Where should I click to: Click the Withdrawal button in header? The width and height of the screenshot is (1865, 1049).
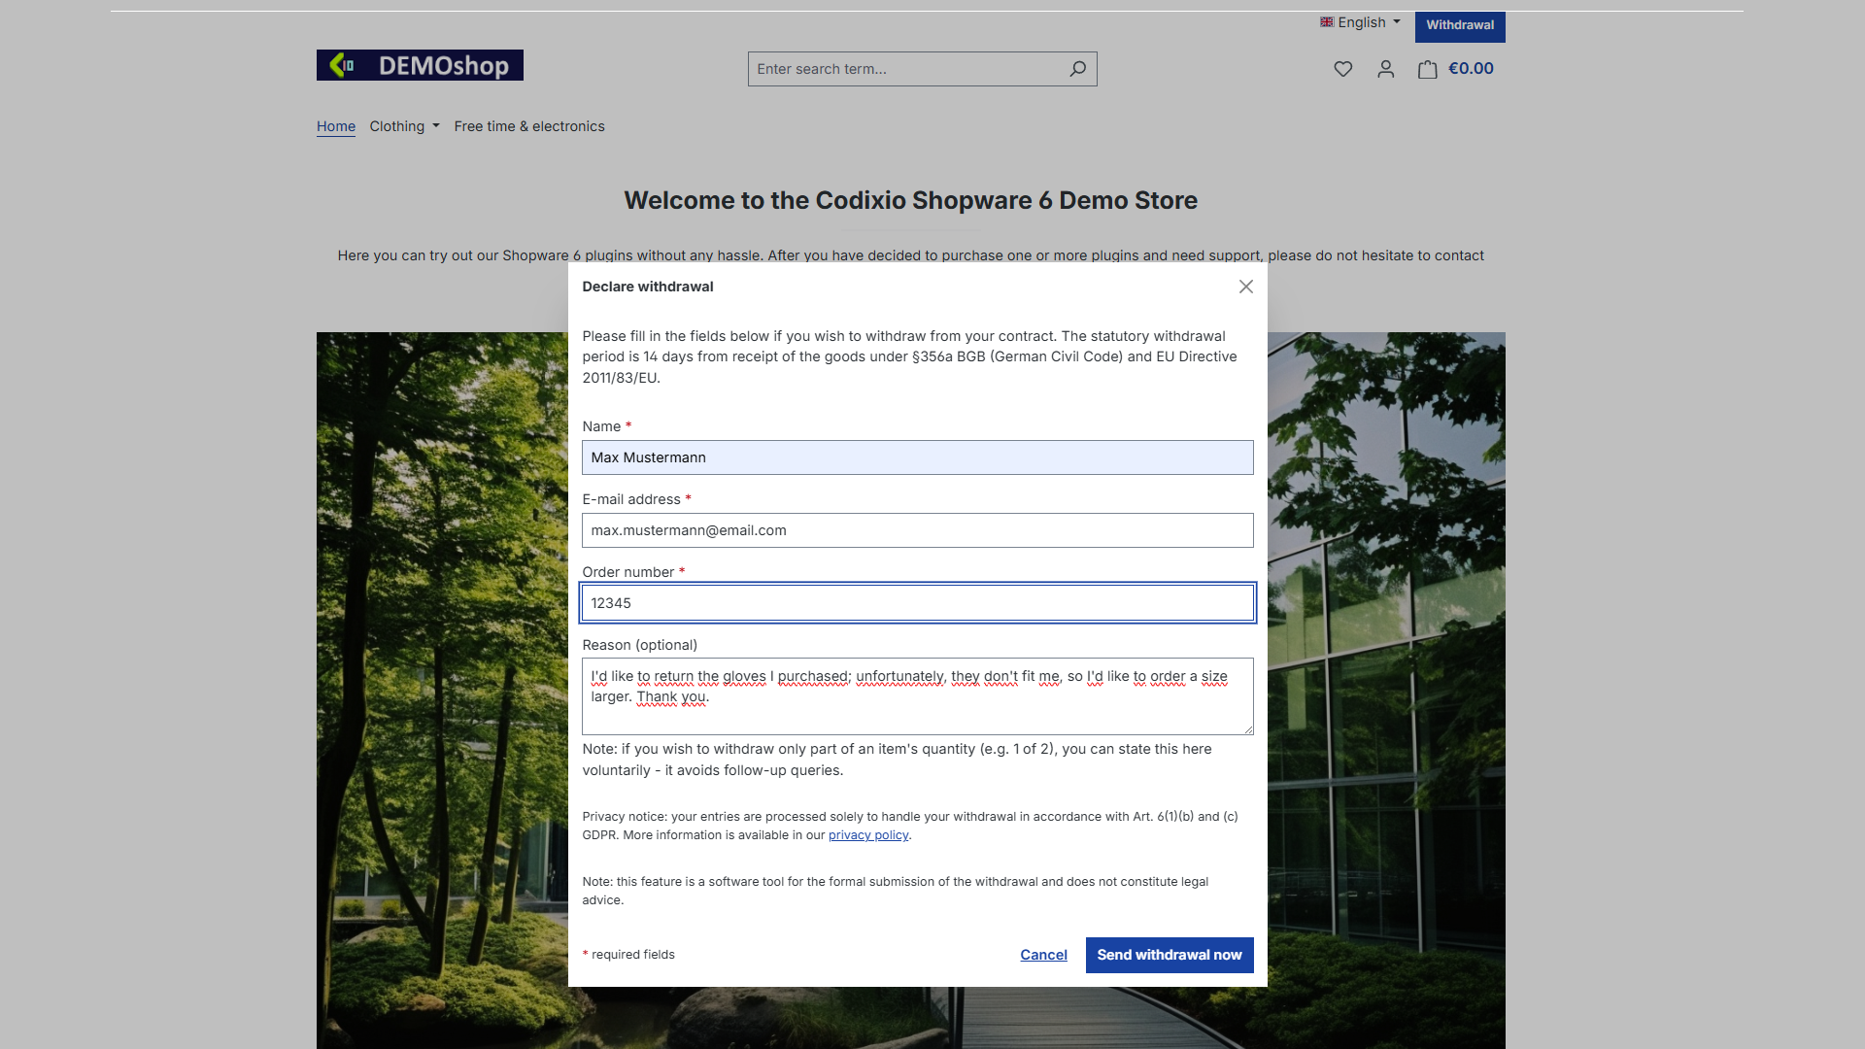1460,26
